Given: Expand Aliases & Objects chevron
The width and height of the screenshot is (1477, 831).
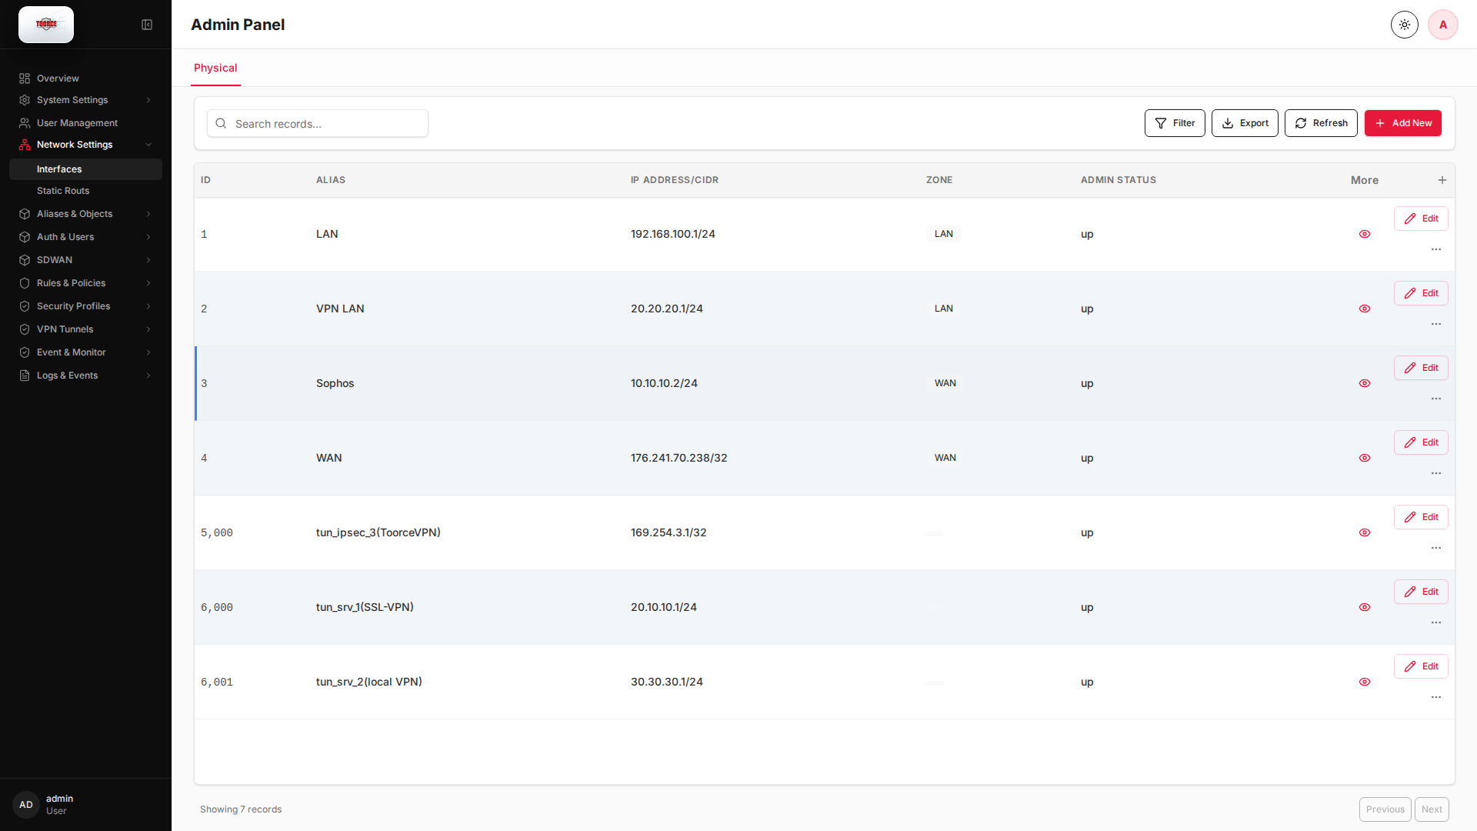Looking at the screenshot, I should coord(148,214).
